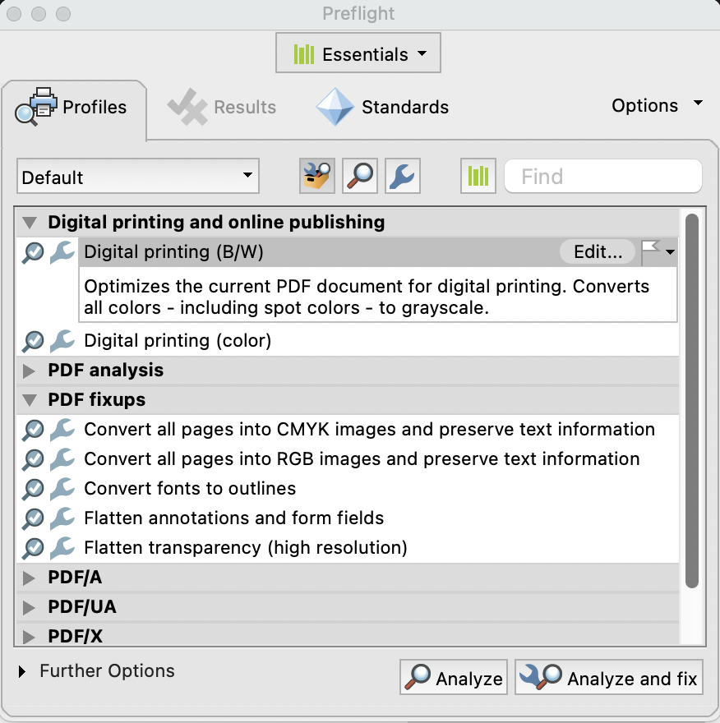Viewport: 720px width, 723px height.
Task: Click the wrench beside Convert all pages into CMYK images
Action: click(62, 430)
